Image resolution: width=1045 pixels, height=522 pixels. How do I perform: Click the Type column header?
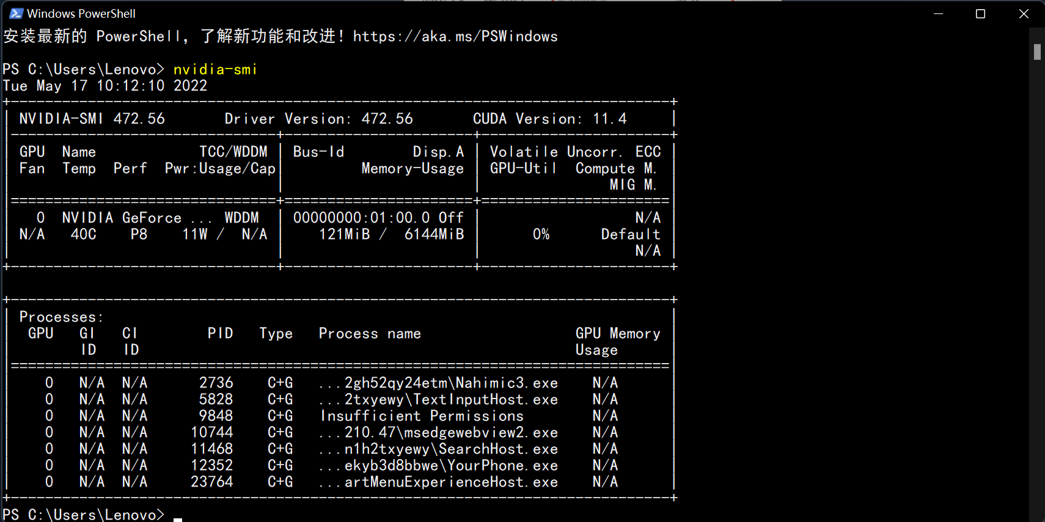coord(276,334)
